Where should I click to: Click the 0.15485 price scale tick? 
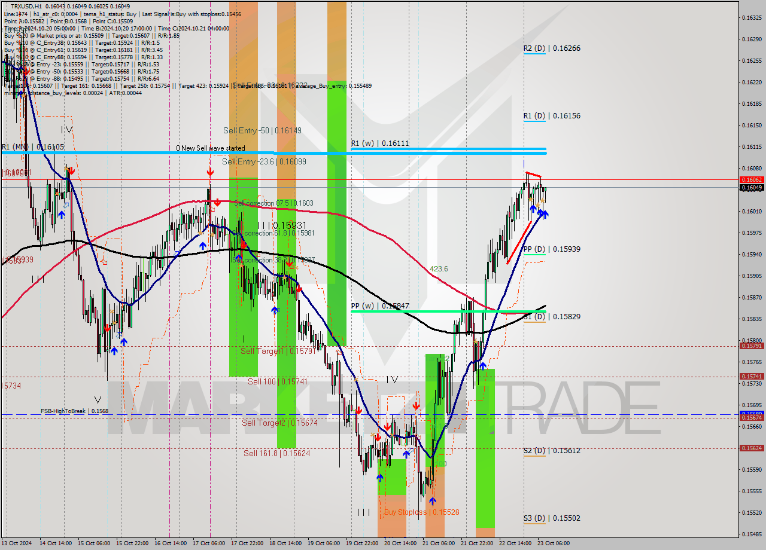point(752,534)
